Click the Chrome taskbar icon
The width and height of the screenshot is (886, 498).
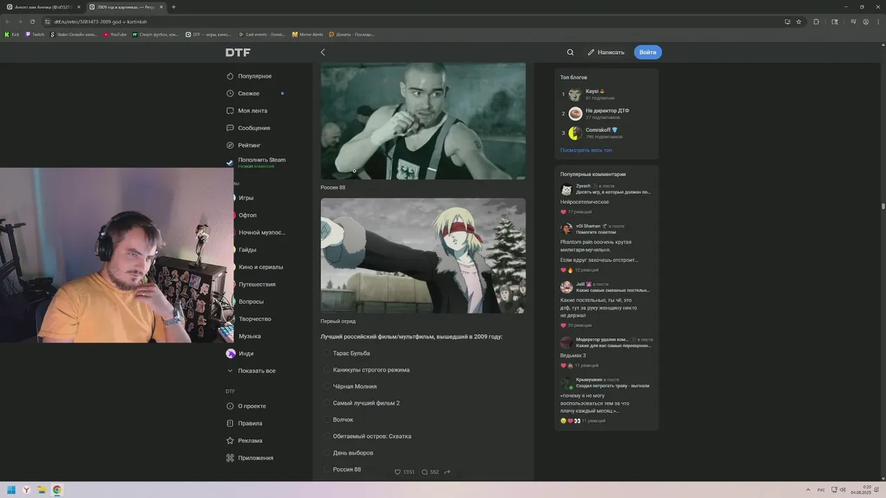click(x=57, y=490)
